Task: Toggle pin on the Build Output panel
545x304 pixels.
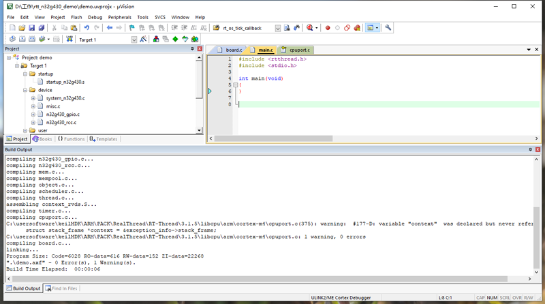Action: 530,149
